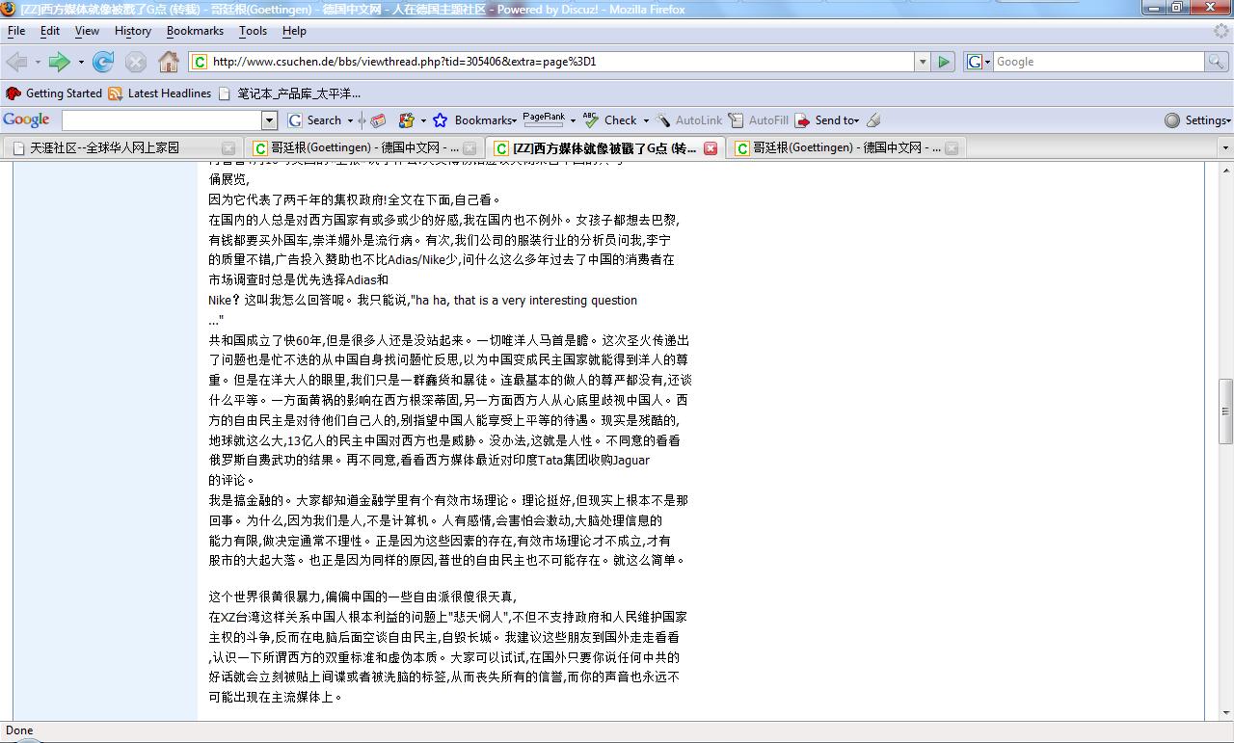The width and height of the screenshot is (1234, 743).
Task: Click the AutoFill button
Action: click(x=759, y=120)
